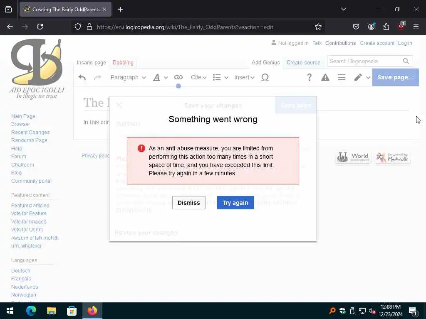Click the bullet list icon

[x=216, y=78]
